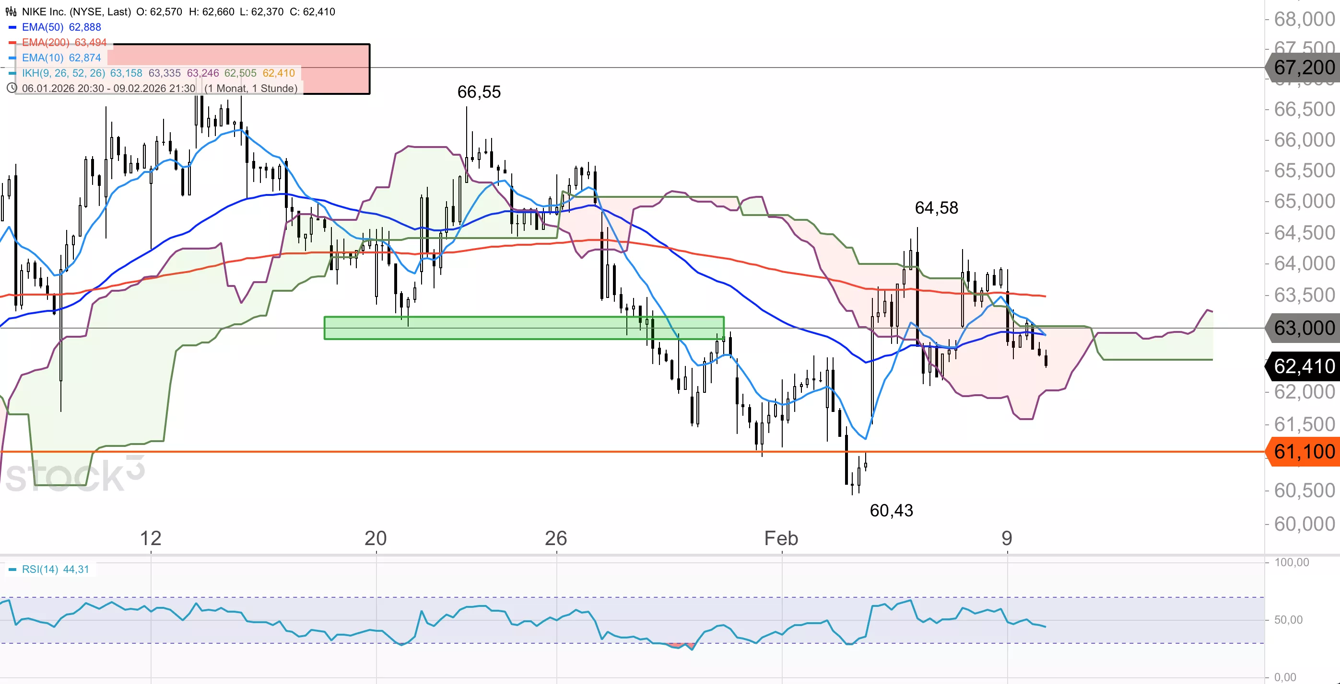Click the clock icon next to the date range
This screenshot has height=684, width=1340.
point(12,88)
